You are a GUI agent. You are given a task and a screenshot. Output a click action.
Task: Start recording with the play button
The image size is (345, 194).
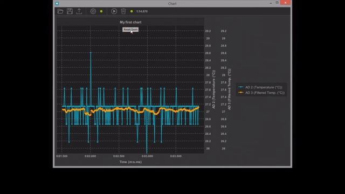114,11
